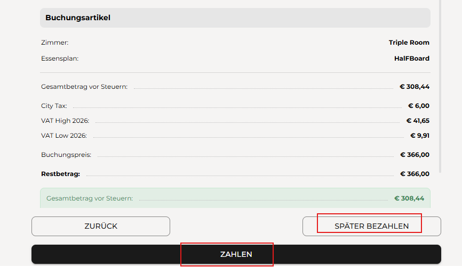Click the green-highlighted Gesamtbetrag vor Steuern label
This screenshot has height=267, width=462.
click(x=90, y=198)
